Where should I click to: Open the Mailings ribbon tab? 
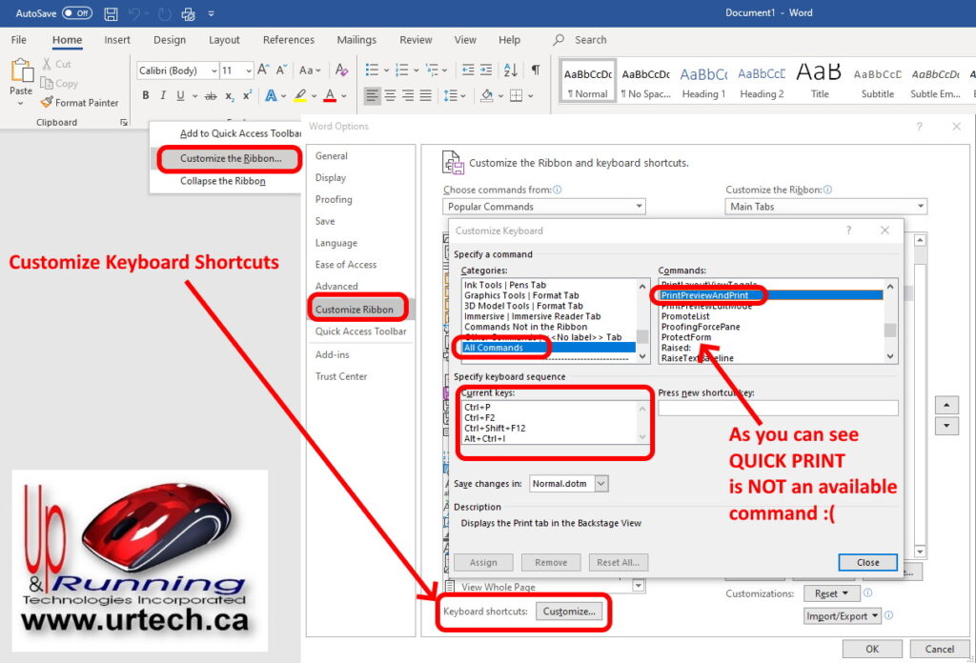tap(356, 40)
